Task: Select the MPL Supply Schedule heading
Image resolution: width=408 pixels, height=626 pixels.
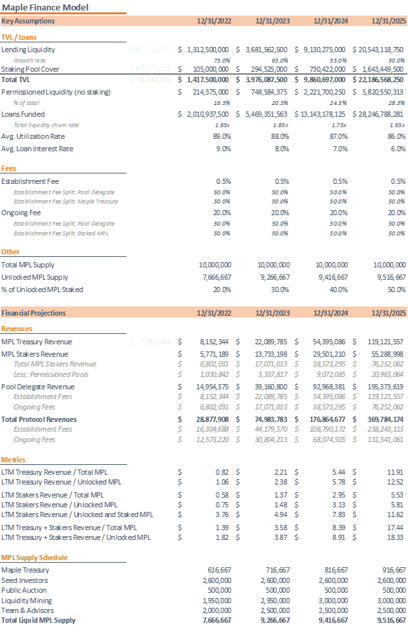Action: [x=35, y=558]
